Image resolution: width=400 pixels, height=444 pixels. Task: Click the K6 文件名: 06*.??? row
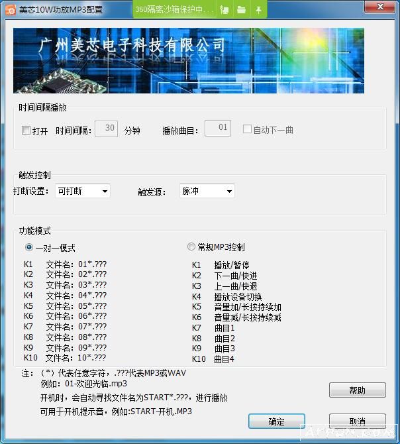(65, 316)
